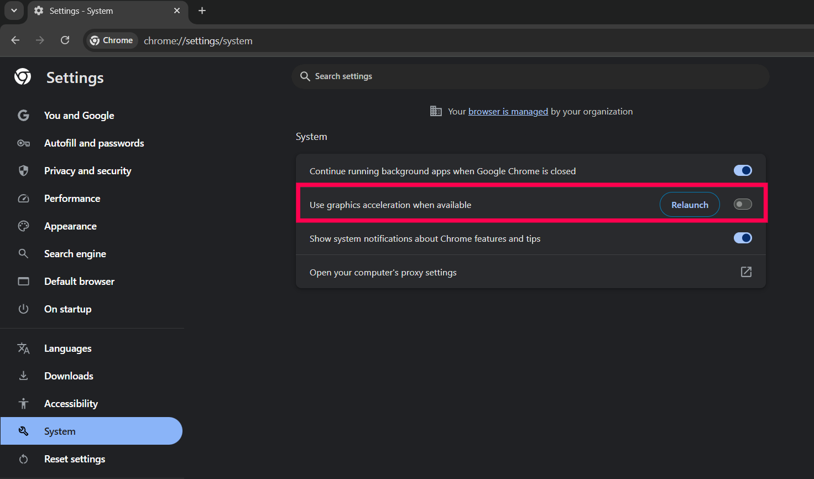Enable graphics acceleration toggle

tap(743, 204)
